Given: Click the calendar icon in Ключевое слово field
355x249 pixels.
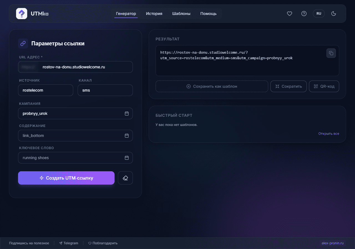Looking at the screenshot, I should (127, 158).
